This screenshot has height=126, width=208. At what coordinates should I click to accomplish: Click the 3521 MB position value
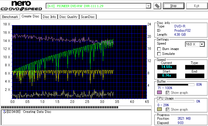coord(184,119)
